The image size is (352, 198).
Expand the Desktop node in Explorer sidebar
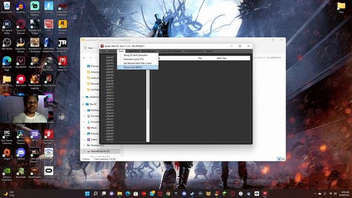pyautogui.click(x=85, y=110)
